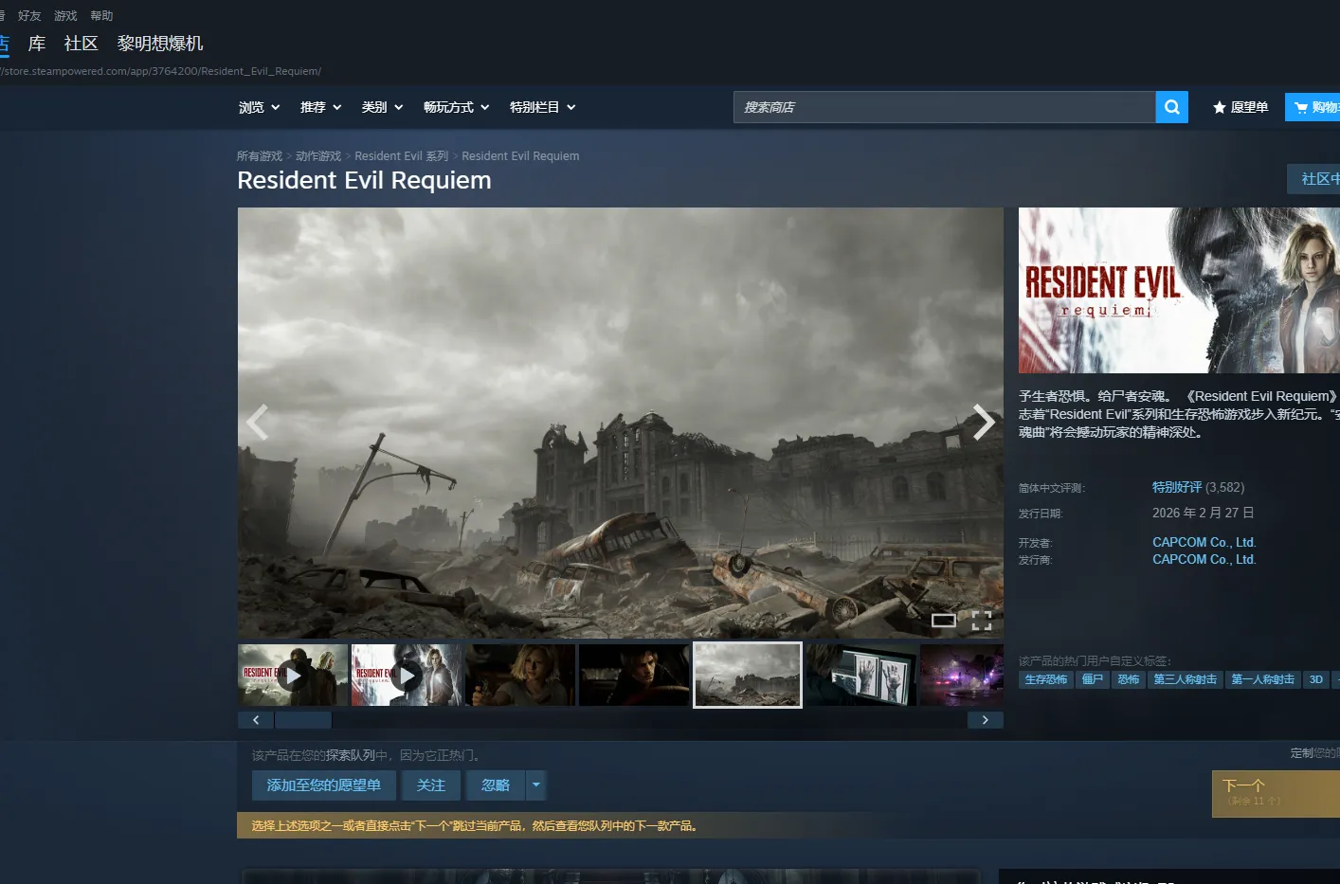Show next screenshot with large right arrow
This screenshot has width=1340, height=884.
(x=984, y=423)
